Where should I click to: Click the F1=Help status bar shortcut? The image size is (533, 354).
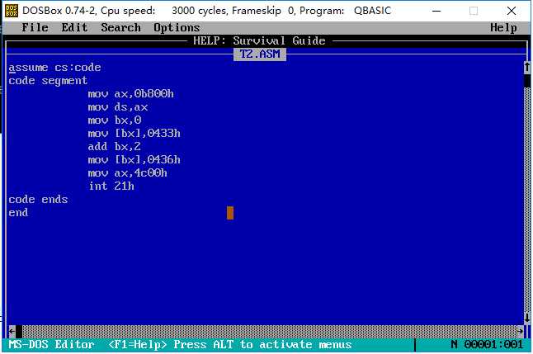point(137,344)
